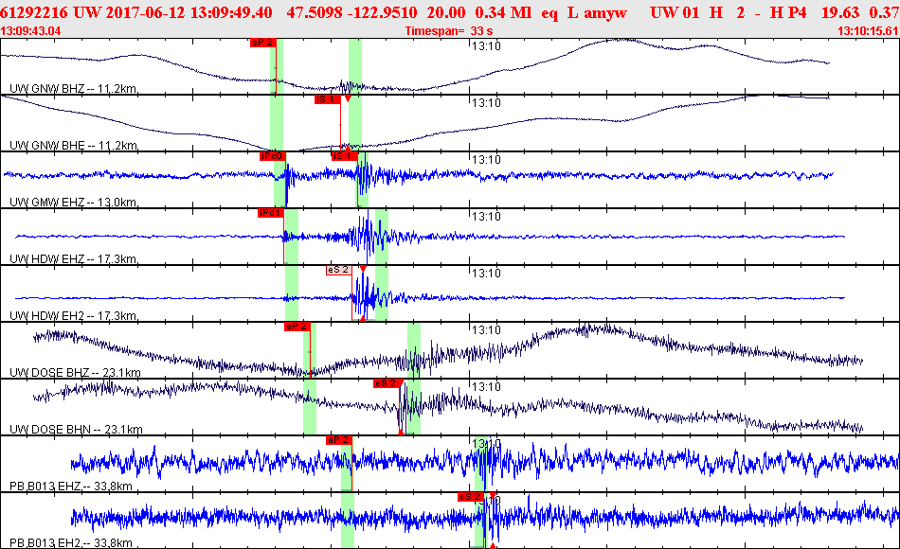900x549 pixels.
Task: Select the UW GMW EHZ channel label
Action: [73, 202]
